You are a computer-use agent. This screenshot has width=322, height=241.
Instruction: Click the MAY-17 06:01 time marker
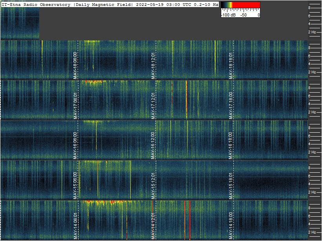(x=75, y=106)
